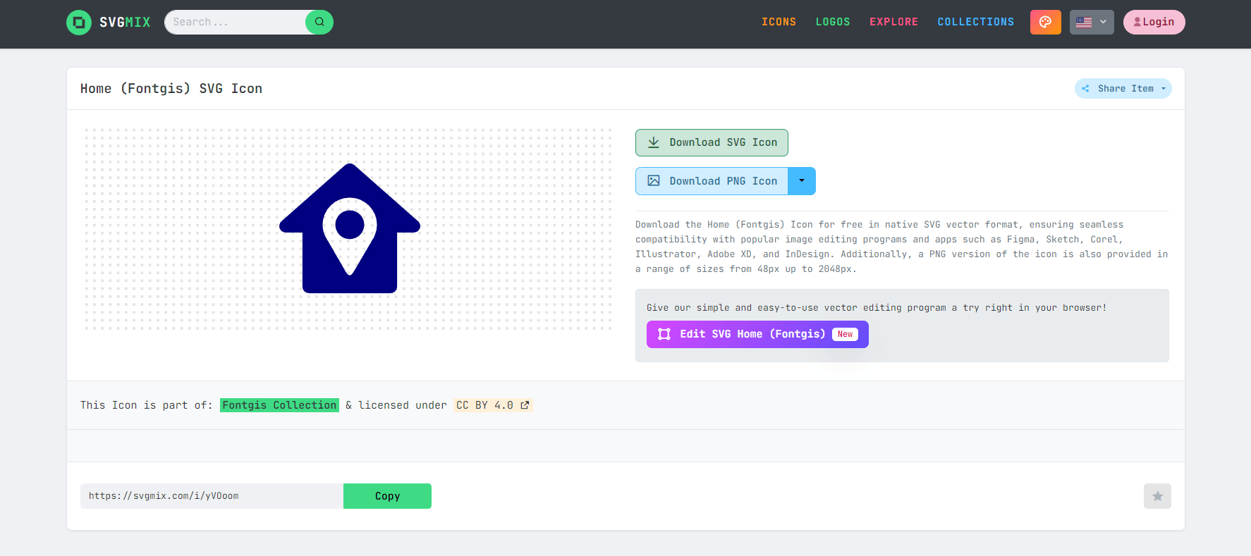Click the green search magnifier button
The image size is (1251, 556).
click(x=319, y=22)
